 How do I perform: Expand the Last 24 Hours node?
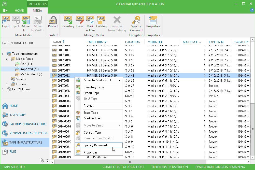click(3, 89)
